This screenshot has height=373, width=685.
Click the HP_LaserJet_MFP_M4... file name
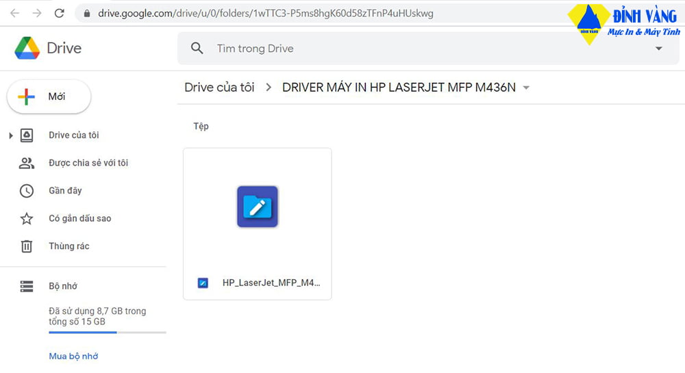(271, 283)
